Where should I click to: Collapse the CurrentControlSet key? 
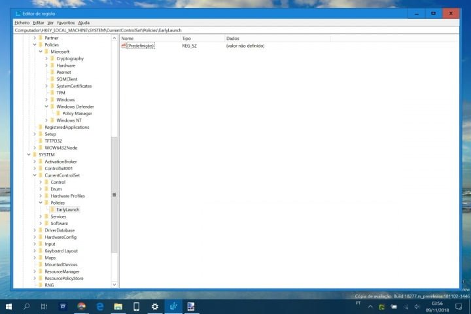pos(35,175)
